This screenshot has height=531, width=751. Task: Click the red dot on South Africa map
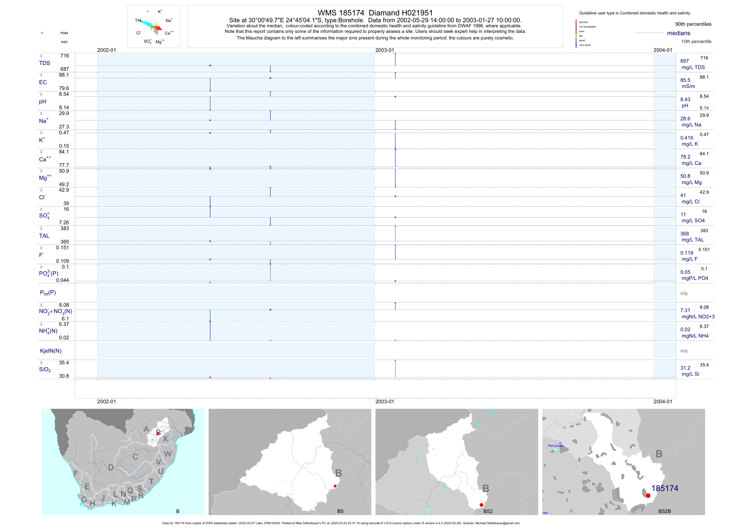point(158,434)
